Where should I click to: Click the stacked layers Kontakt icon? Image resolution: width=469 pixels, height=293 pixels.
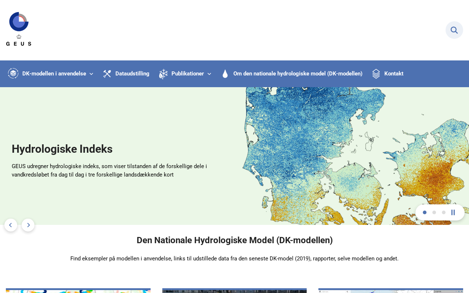click(x=376, y=74)
